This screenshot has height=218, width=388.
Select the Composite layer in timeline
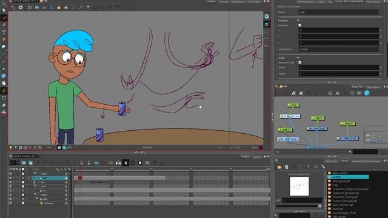pos(48,203)
